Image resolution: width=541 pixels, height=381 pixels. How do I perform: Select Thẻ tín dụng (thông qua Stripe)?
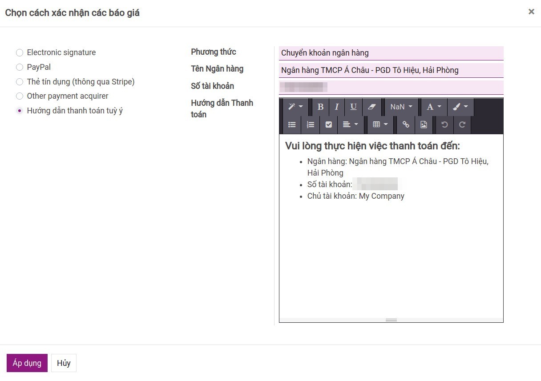[x=19, y=82]
